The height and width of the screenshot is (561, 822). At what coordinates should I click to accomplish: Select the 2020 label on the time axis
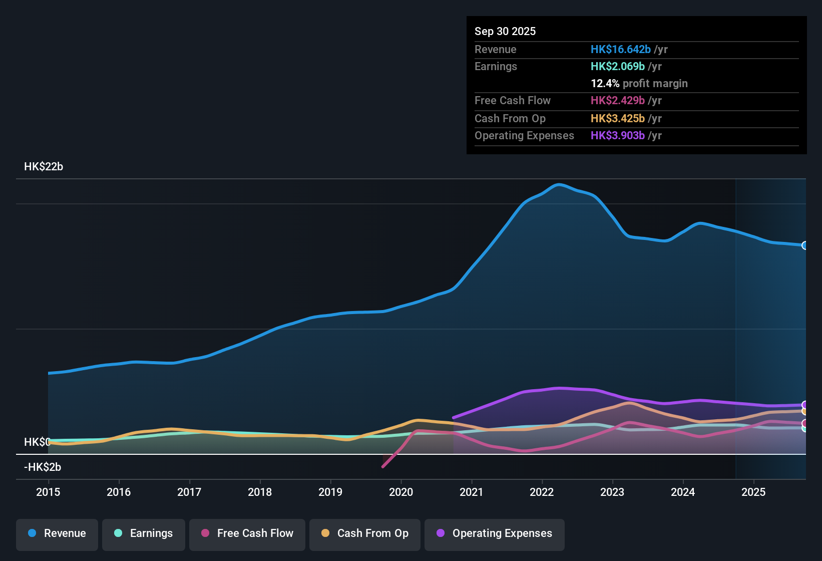click(401, 492)
